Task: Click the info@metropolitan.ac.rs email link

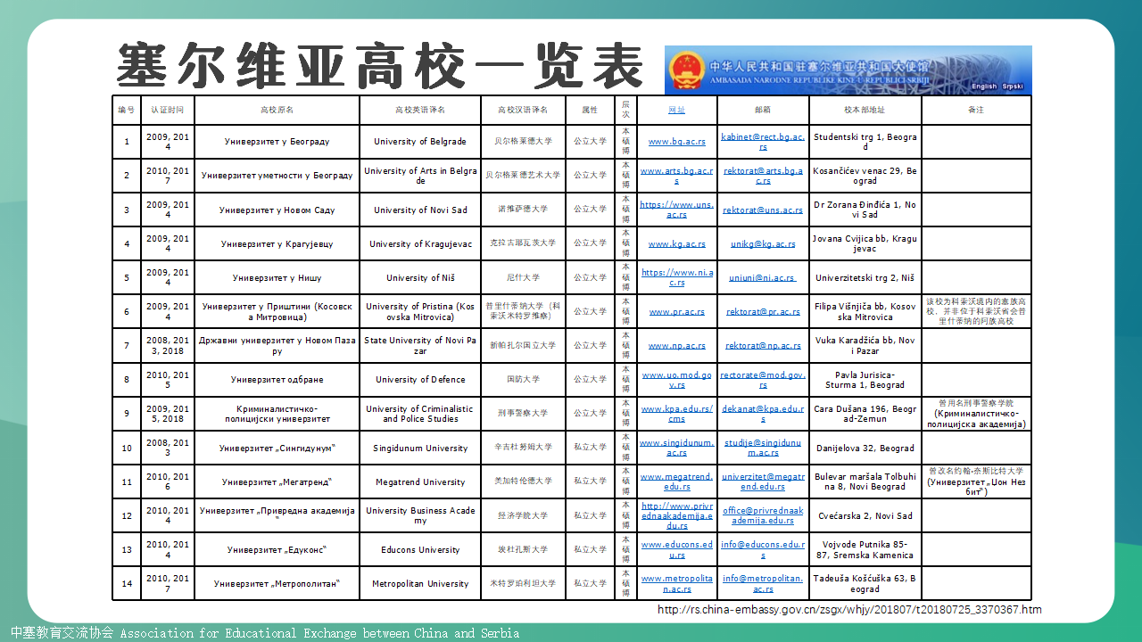Action: click(763, 583)
